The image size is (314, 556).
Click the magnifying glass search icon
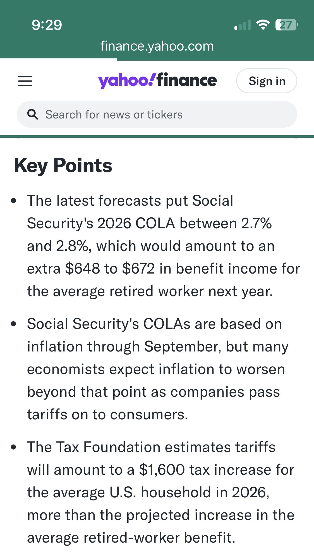(x=33, y=115)
